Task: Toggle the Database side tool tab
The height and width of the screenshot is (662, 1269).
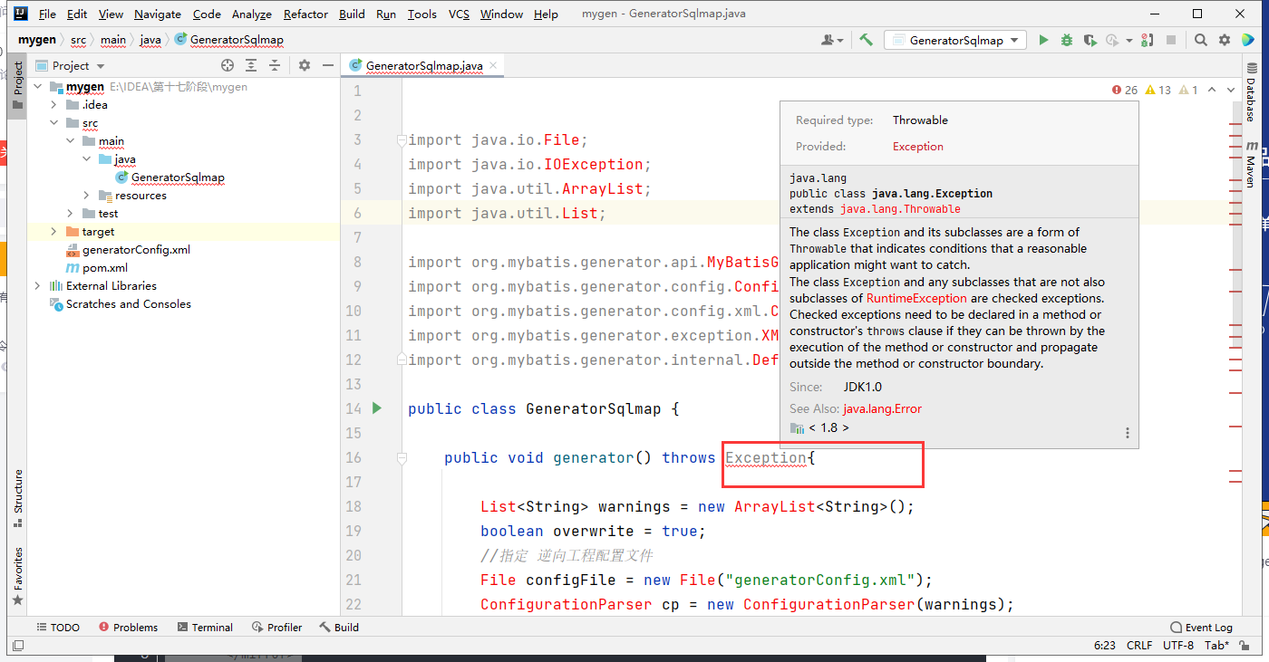Action: [x=1251, y=91]
